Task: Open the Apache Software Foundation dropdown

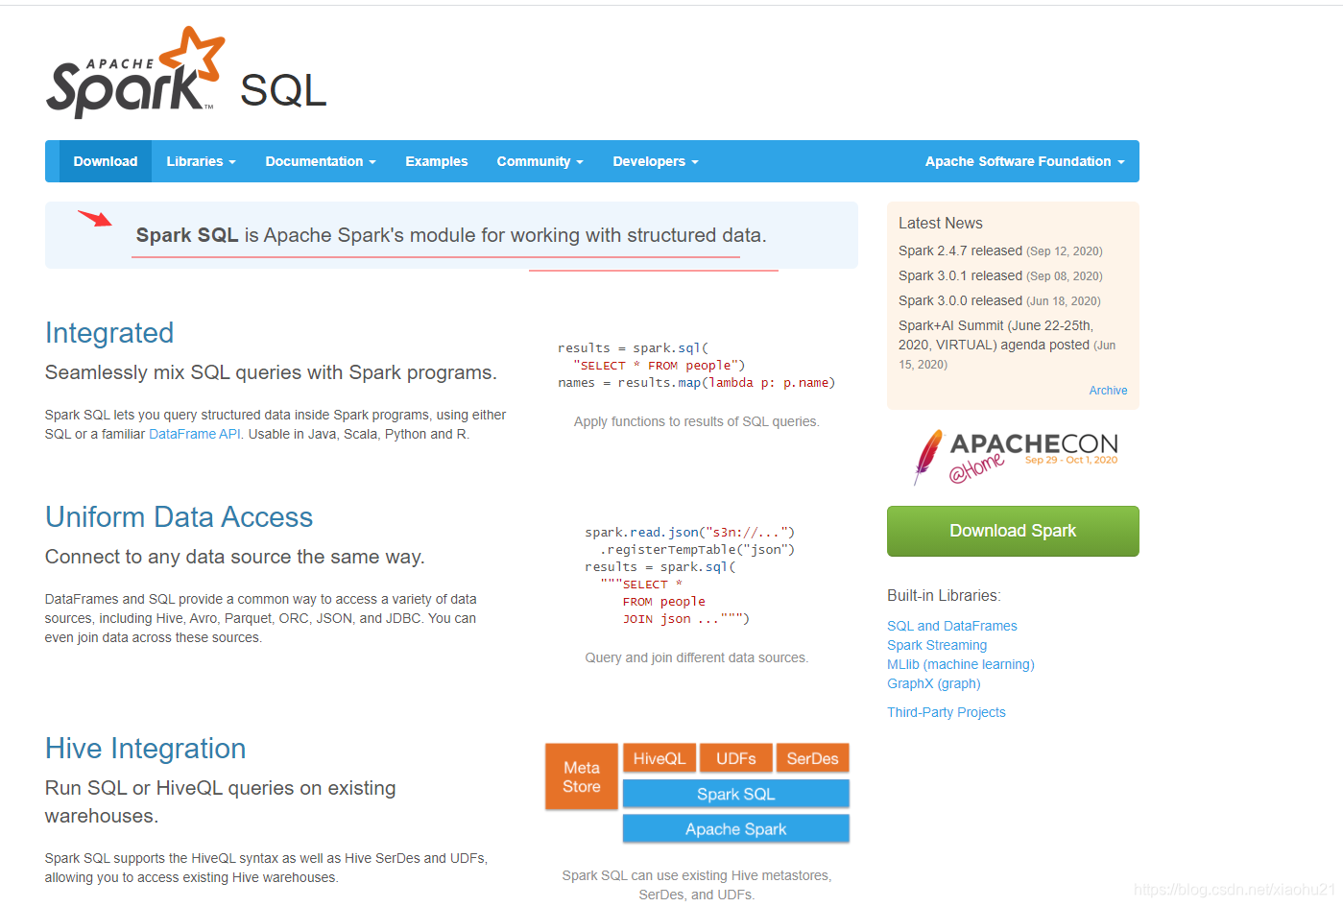Action: pos(1024,161)
